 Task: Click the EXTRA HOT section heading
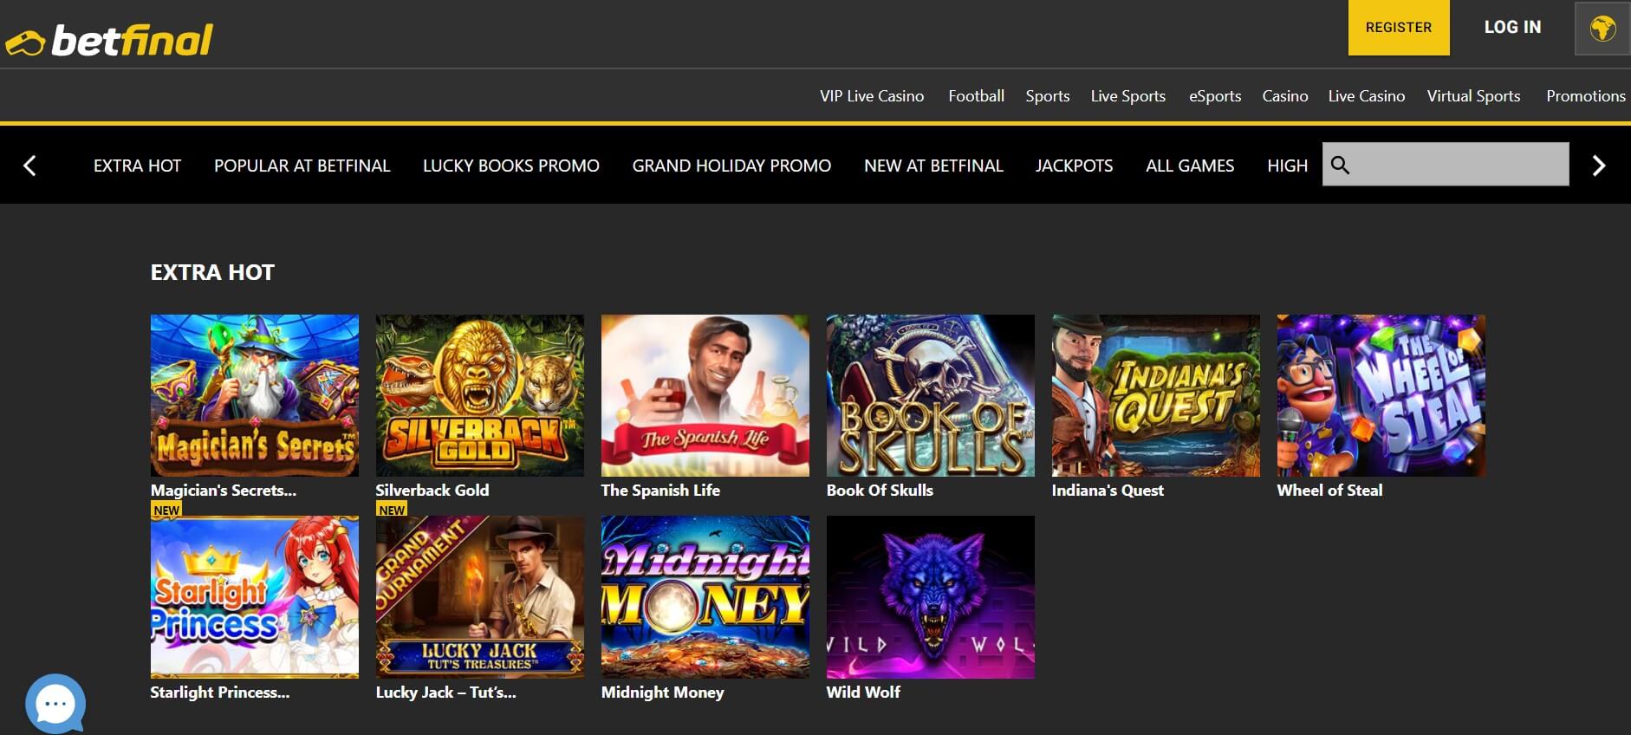tap(212, 272)
